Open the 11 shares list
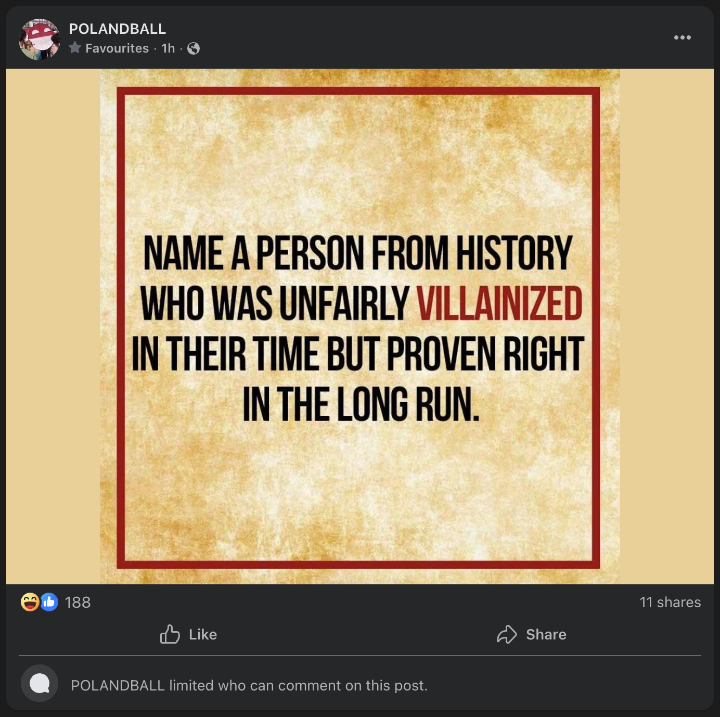 [x=670, y=602]
